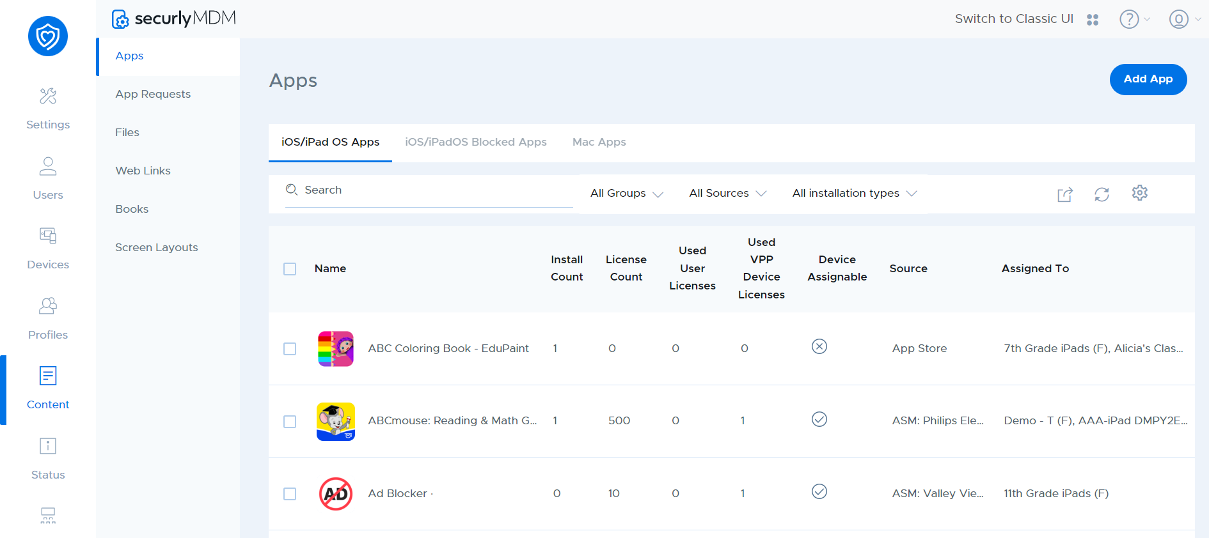Click the securlyMDM header logo
Screen dimensions: 1209x538
tap(174, 19)
